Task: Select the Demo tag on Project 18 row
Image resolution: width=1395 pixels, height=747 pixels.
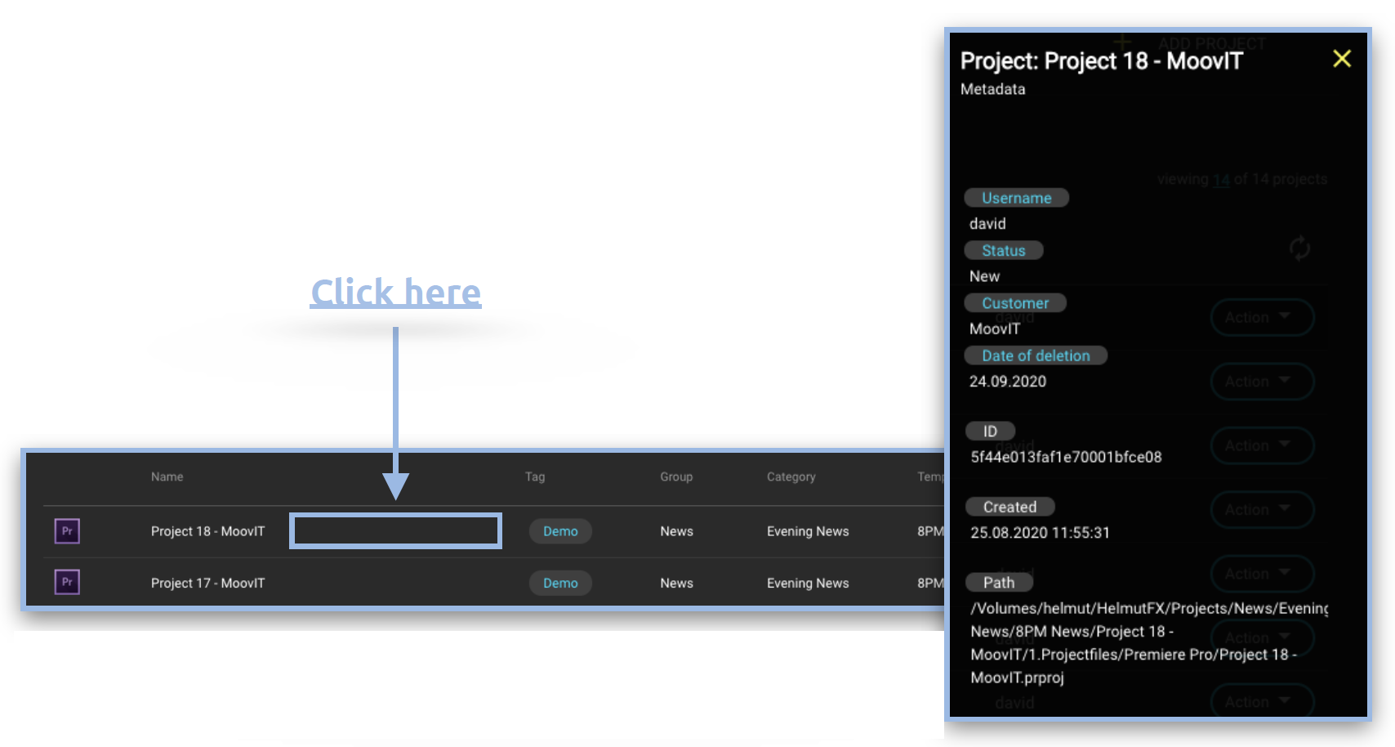Action: click(560, 531)
